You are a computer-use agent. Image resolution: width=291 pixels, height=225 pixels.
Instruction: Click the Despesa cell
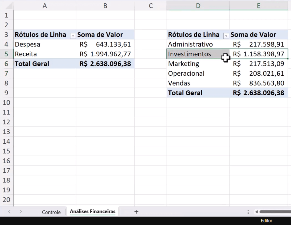coord(45,44)
